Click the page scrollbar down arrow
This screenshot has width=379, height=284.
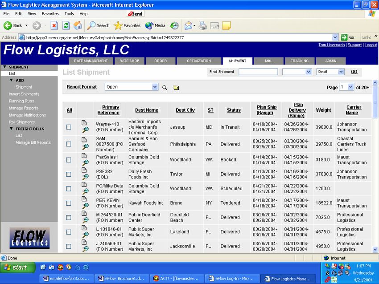[x=375, y=249]
